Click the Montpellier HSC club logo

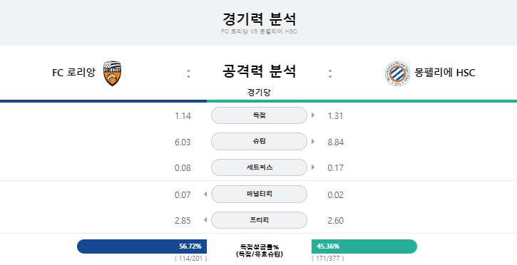coord(397,73)
